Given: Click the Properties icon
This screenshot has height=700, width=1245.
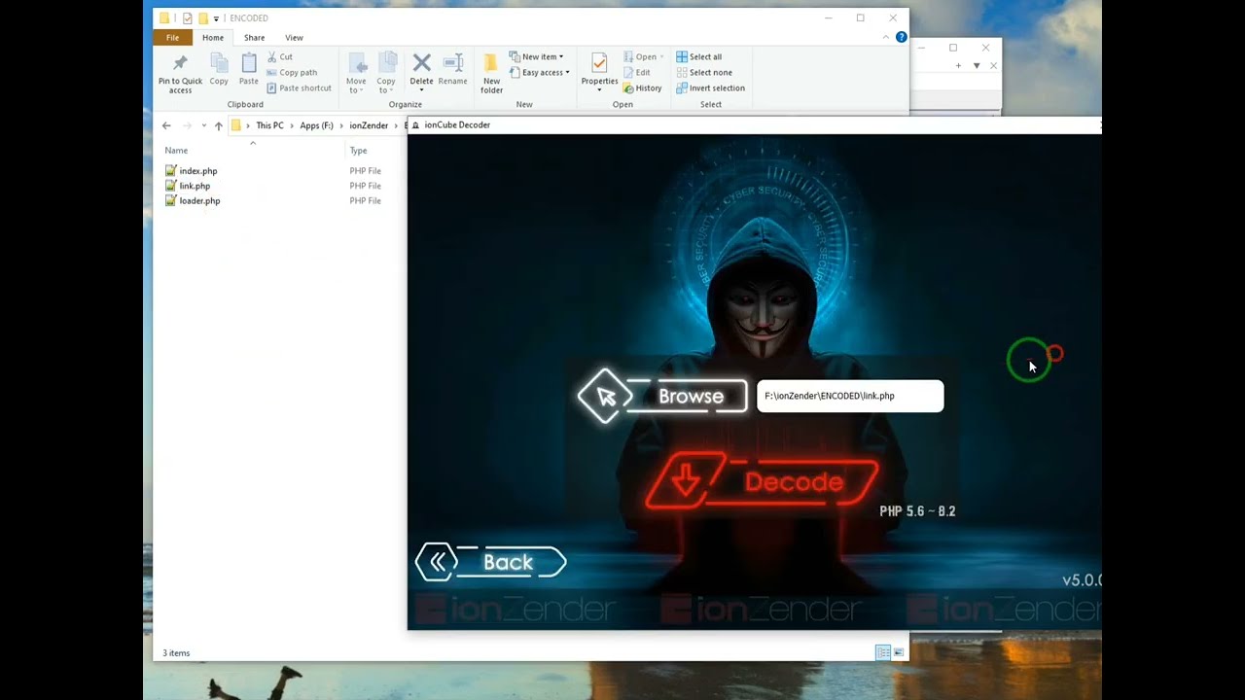Looking at the screenshot, I should (599, 65).
